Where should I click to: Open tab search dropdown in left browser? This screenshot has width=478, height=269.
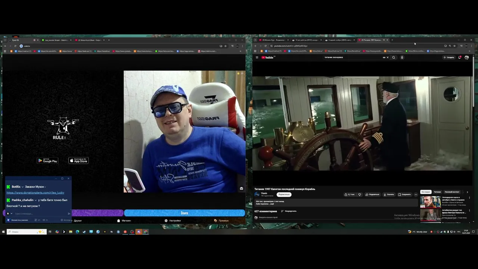[x=5, y=40]
